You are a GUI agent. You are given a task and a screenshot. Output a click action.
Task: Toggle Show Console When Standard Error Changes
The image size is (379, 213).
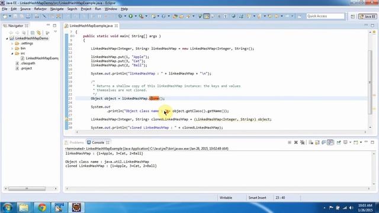click(330, 143)
